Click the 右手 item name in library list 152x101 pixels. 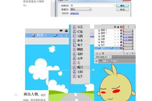coord(80,58)
